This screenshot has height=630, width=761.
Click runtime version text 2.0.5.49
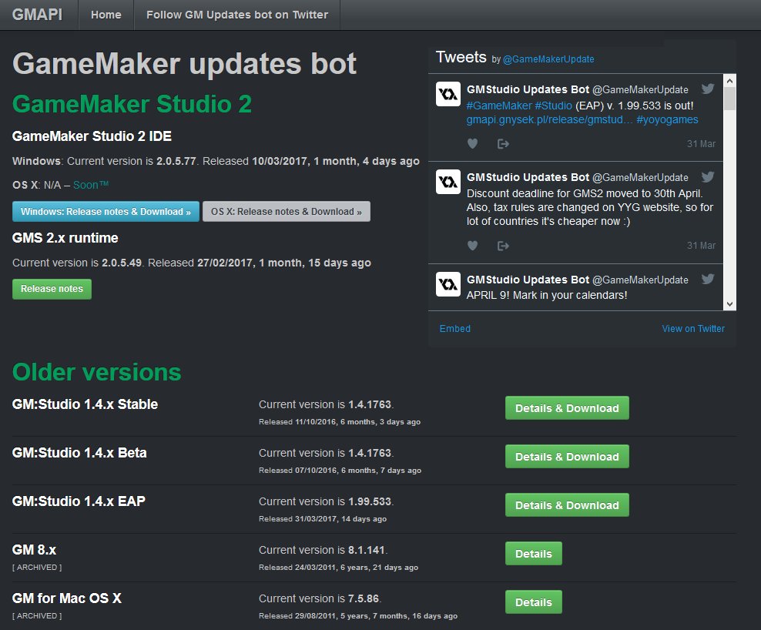pyautogui.click(x=122, y=263)
